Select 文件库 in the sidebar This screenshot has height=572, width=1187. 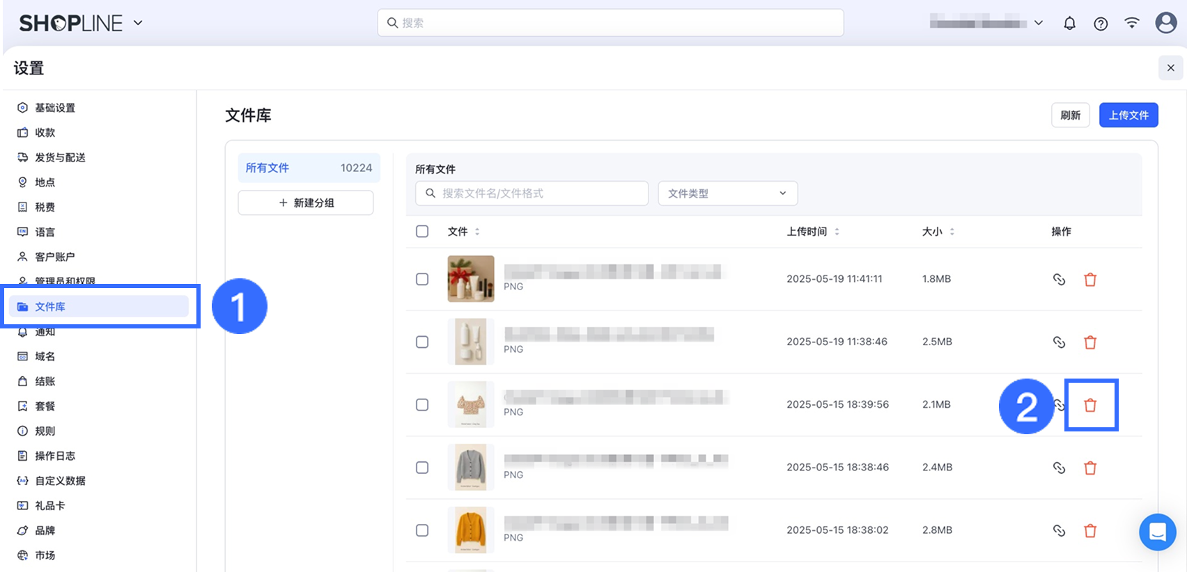tap(98, 306)
